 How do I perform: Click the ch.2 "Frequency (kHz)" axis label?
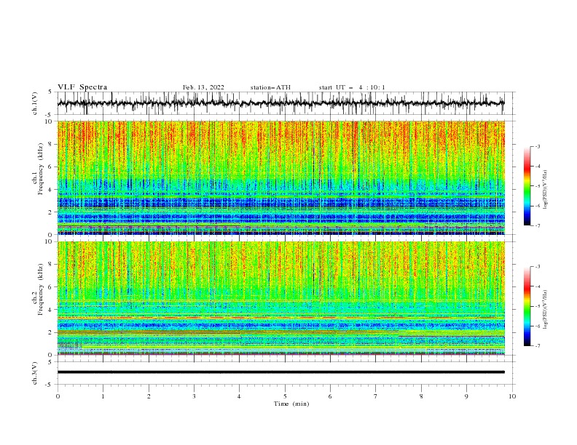click(x=40, y=289)
